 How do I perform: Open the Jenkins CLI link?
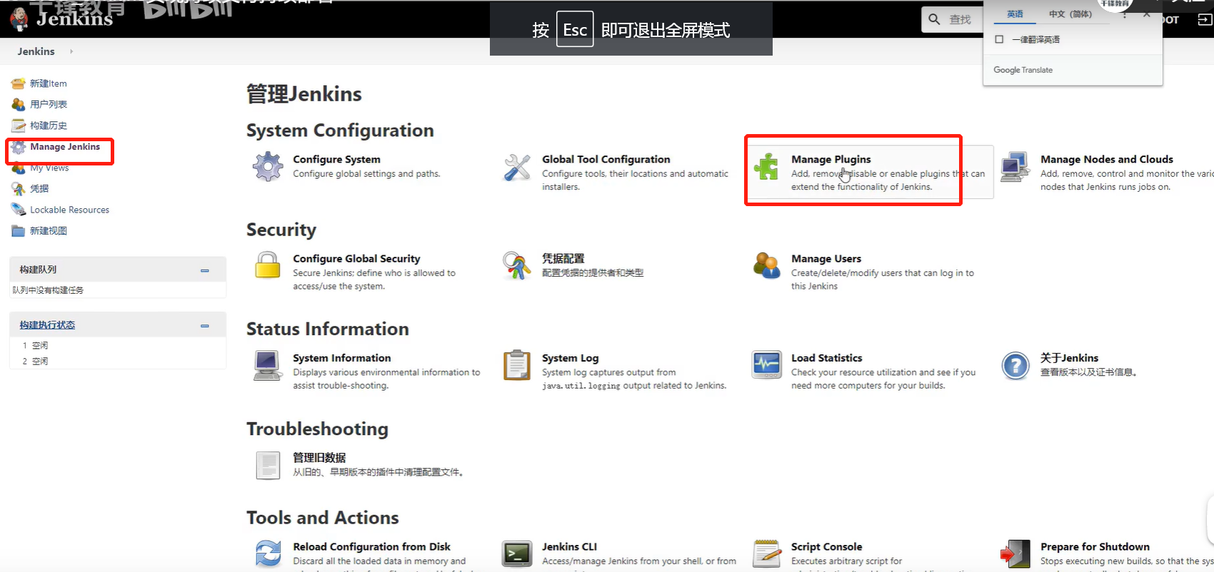coord(569,546)
